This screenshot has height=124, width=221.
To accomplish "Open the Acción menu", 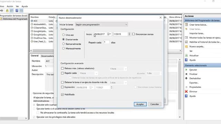I will (10, 6).
